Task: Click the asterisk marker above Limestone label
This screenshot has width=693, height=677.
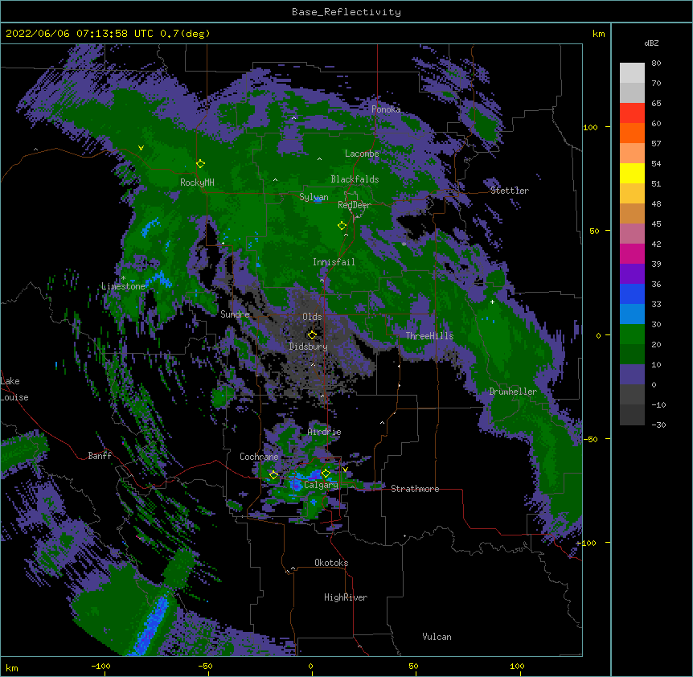Action: pos(123,278)
